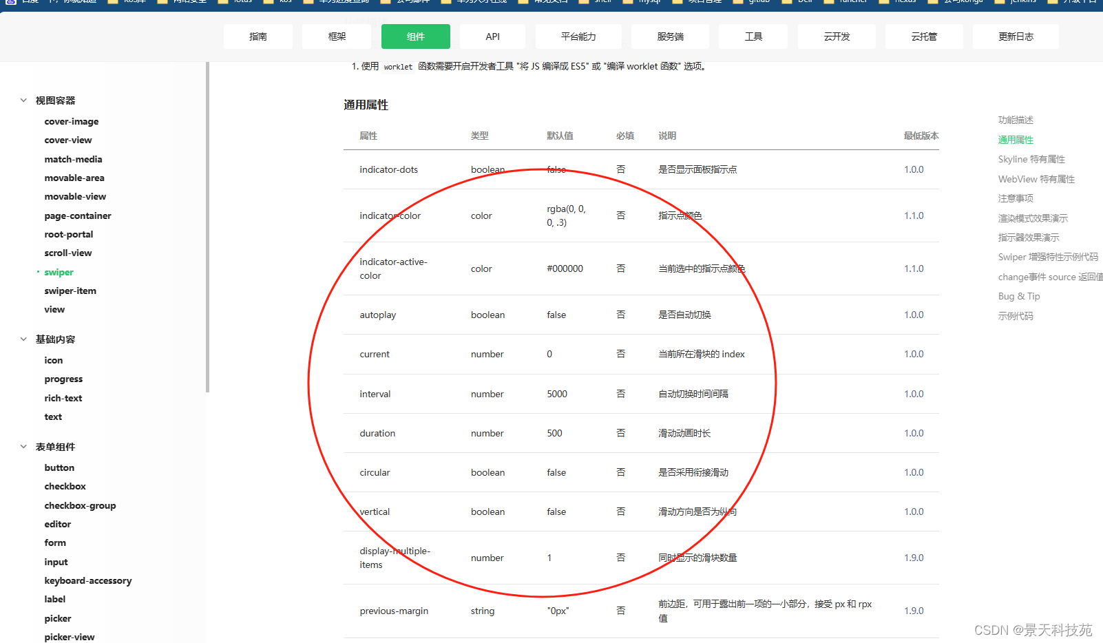Jump to change事件 source 返回值 section

pos(1051,277)
